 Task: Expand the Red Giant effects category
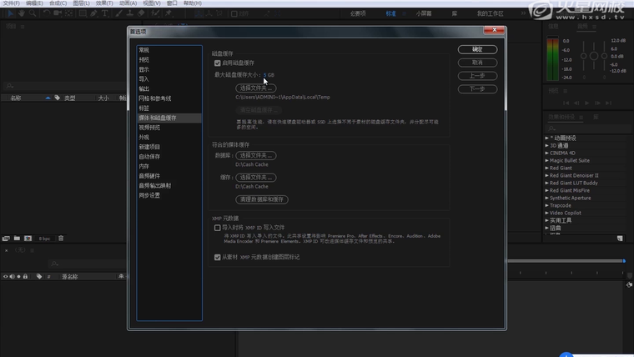point(547,168)
